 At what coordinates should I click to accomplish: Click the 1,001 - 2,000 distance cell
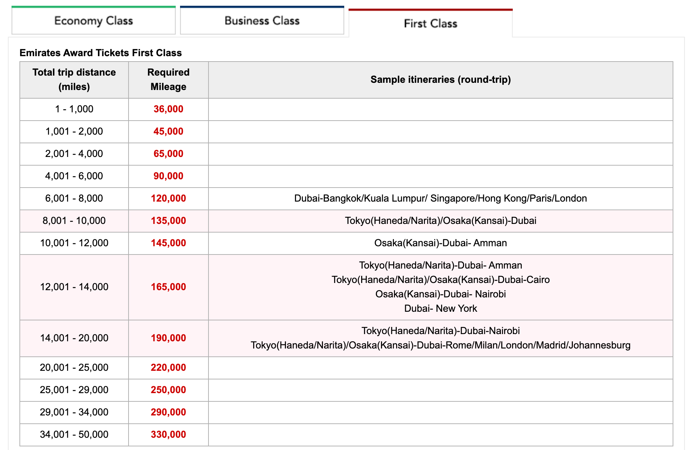coord(74,131)
